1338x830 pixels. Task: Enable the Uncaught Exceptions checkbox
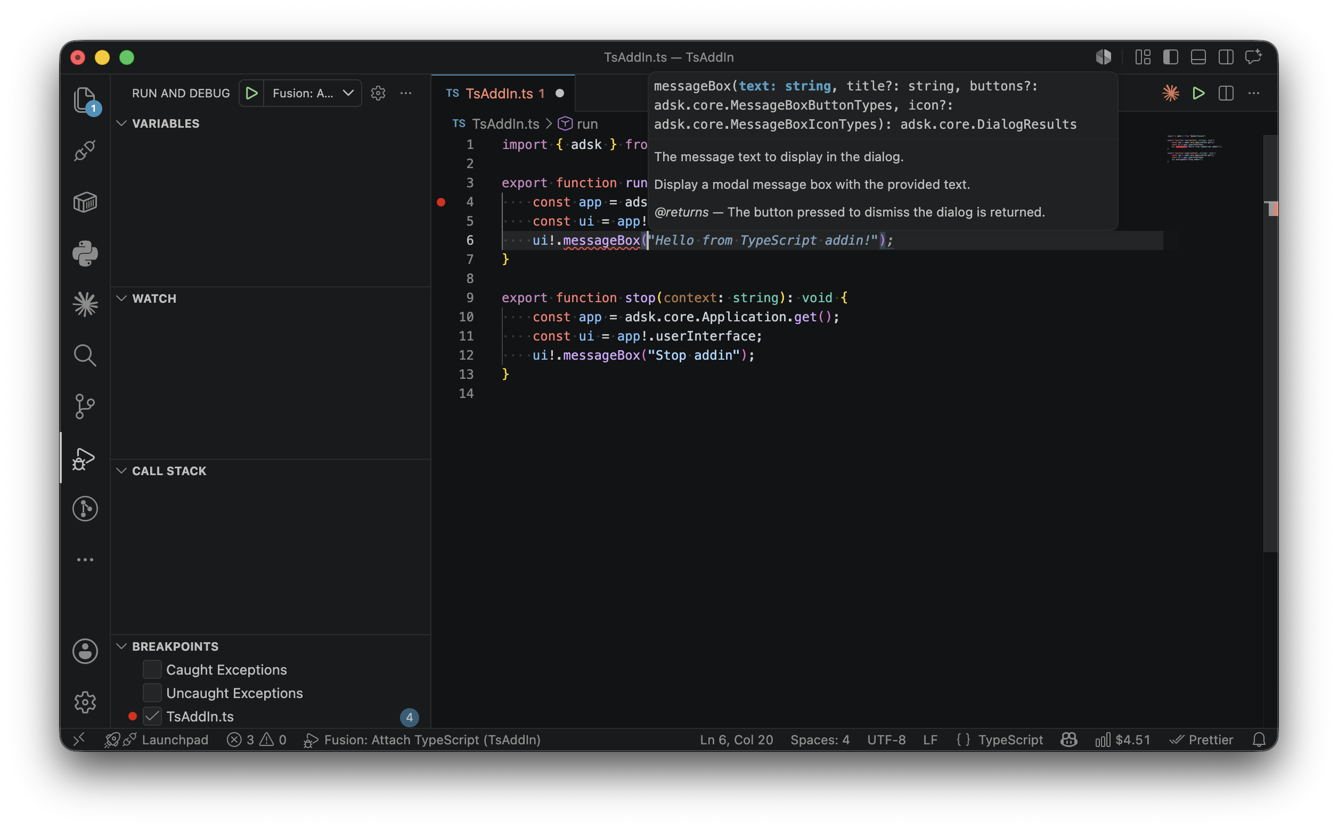152,693
